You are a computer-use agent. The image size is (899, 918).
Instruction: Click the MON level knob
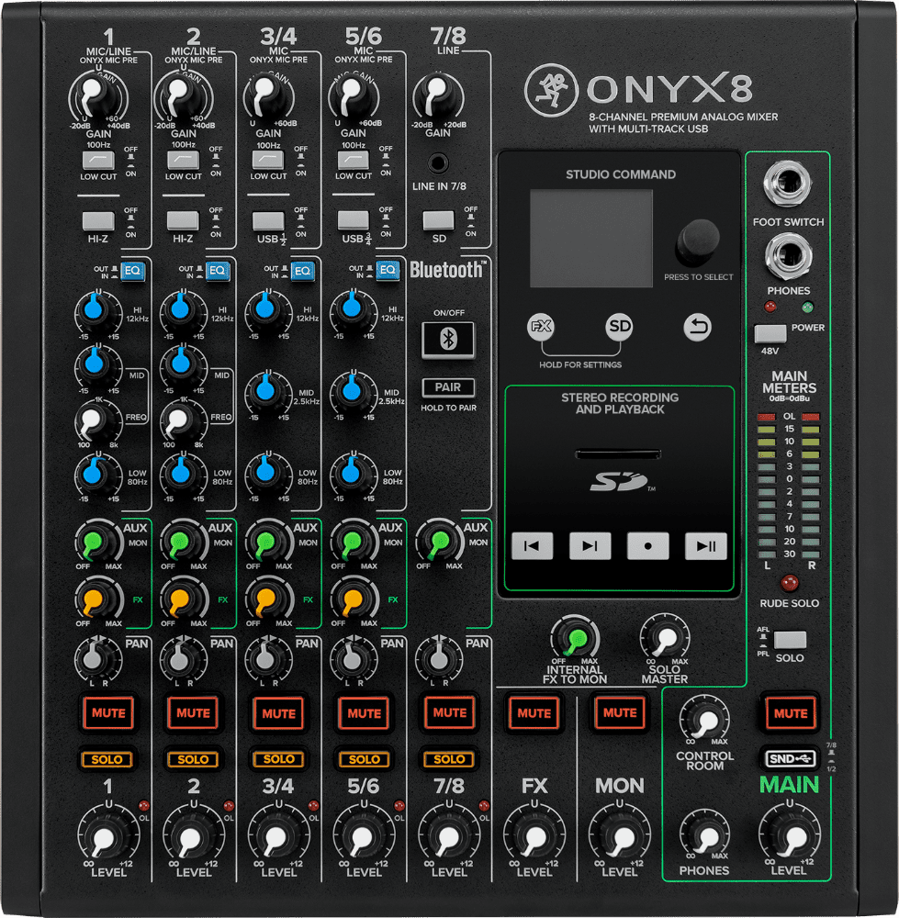pos(620,837)
